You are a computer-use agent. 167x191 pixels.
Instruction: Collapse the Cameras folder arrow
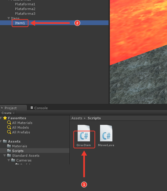point(9,160)
